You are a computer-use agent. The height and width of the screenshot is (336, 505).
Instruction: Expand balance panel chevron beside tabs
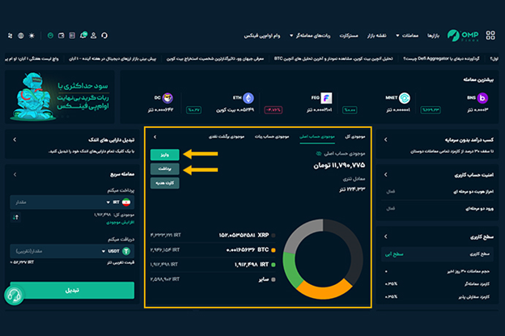[155, 137]
